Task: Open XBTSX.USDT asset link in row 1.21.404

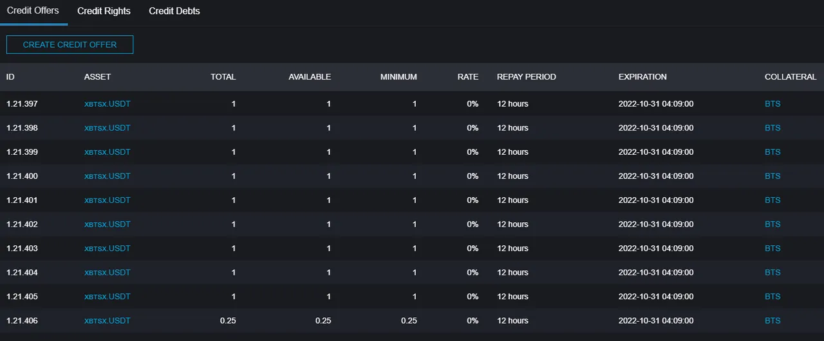Action: pos(108,272)
